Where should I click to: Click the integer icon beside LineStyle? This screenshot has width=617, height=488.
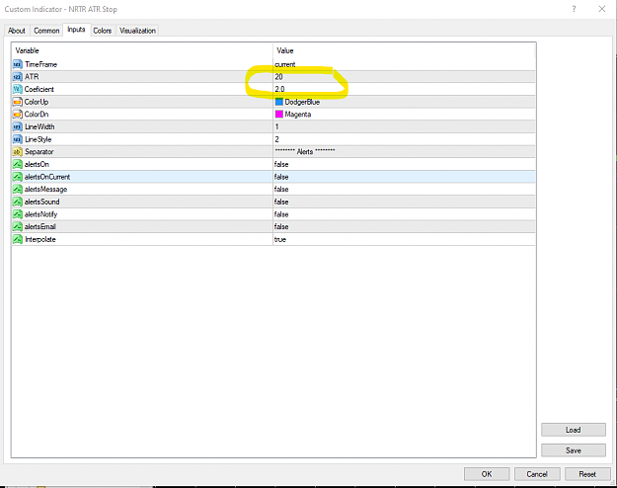(x=18, y=139)
